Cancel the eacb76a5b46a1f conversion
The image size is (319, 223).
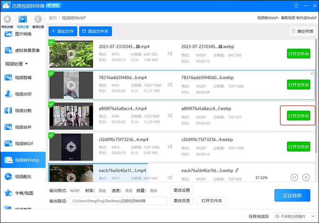click(306, 177)
